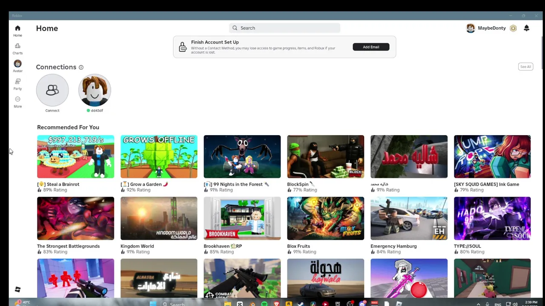Screen dimensions: 545x306
Task: Click inside the Search input field
Action: pos(284,28)
